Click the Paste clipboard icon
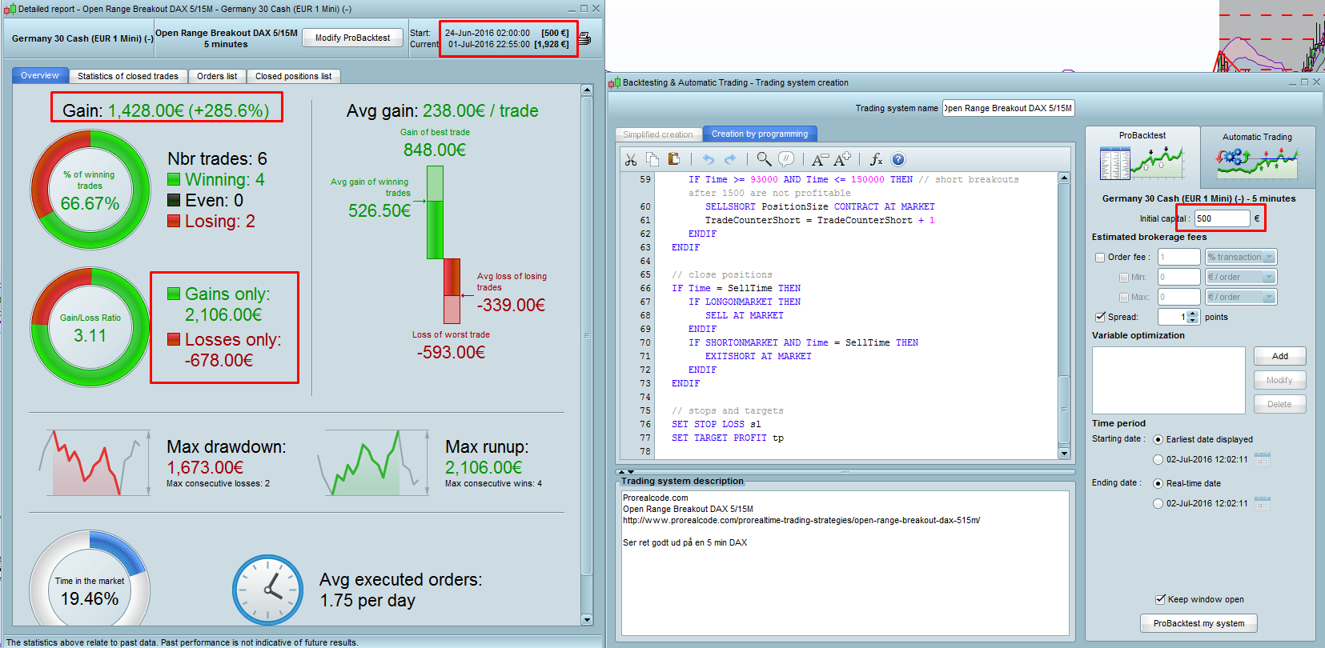The image size is (1325, 648). click(673, 159)
